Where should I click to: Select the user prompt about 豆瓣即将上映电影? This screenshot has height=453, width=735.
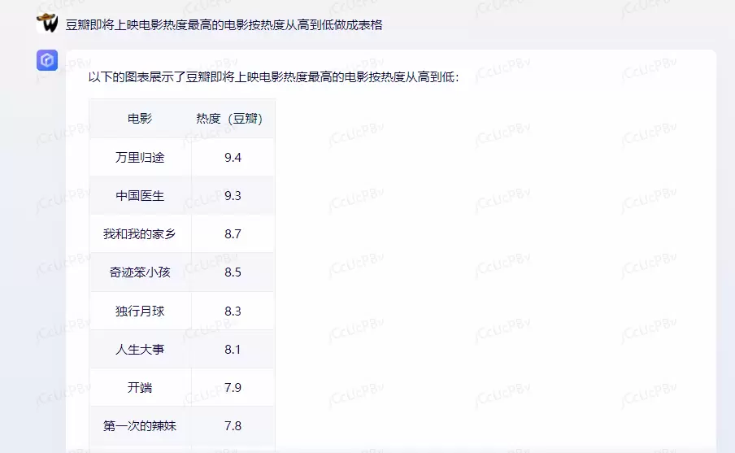224,25
